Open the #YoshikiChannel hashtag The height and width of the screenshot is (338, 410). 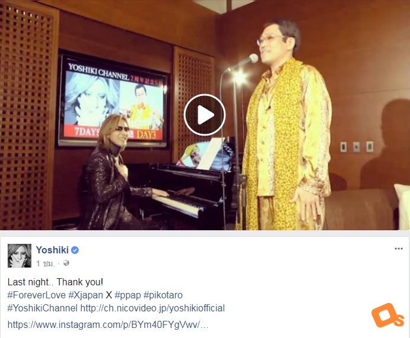coord(43,308)
